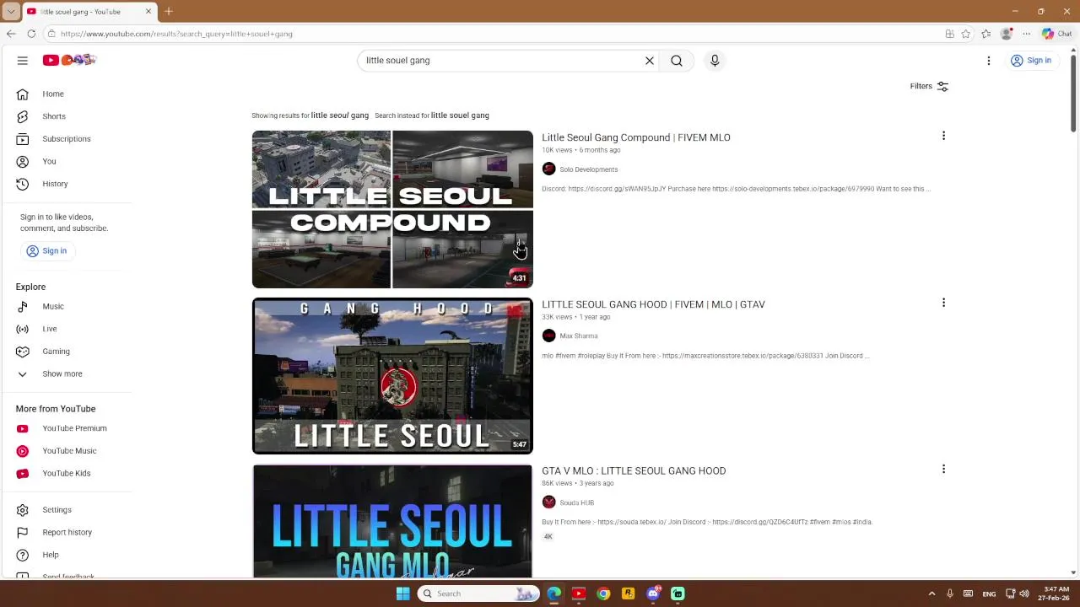
Task: Open the YouTube hamburger guide menu
Action: tap(23, 61)
